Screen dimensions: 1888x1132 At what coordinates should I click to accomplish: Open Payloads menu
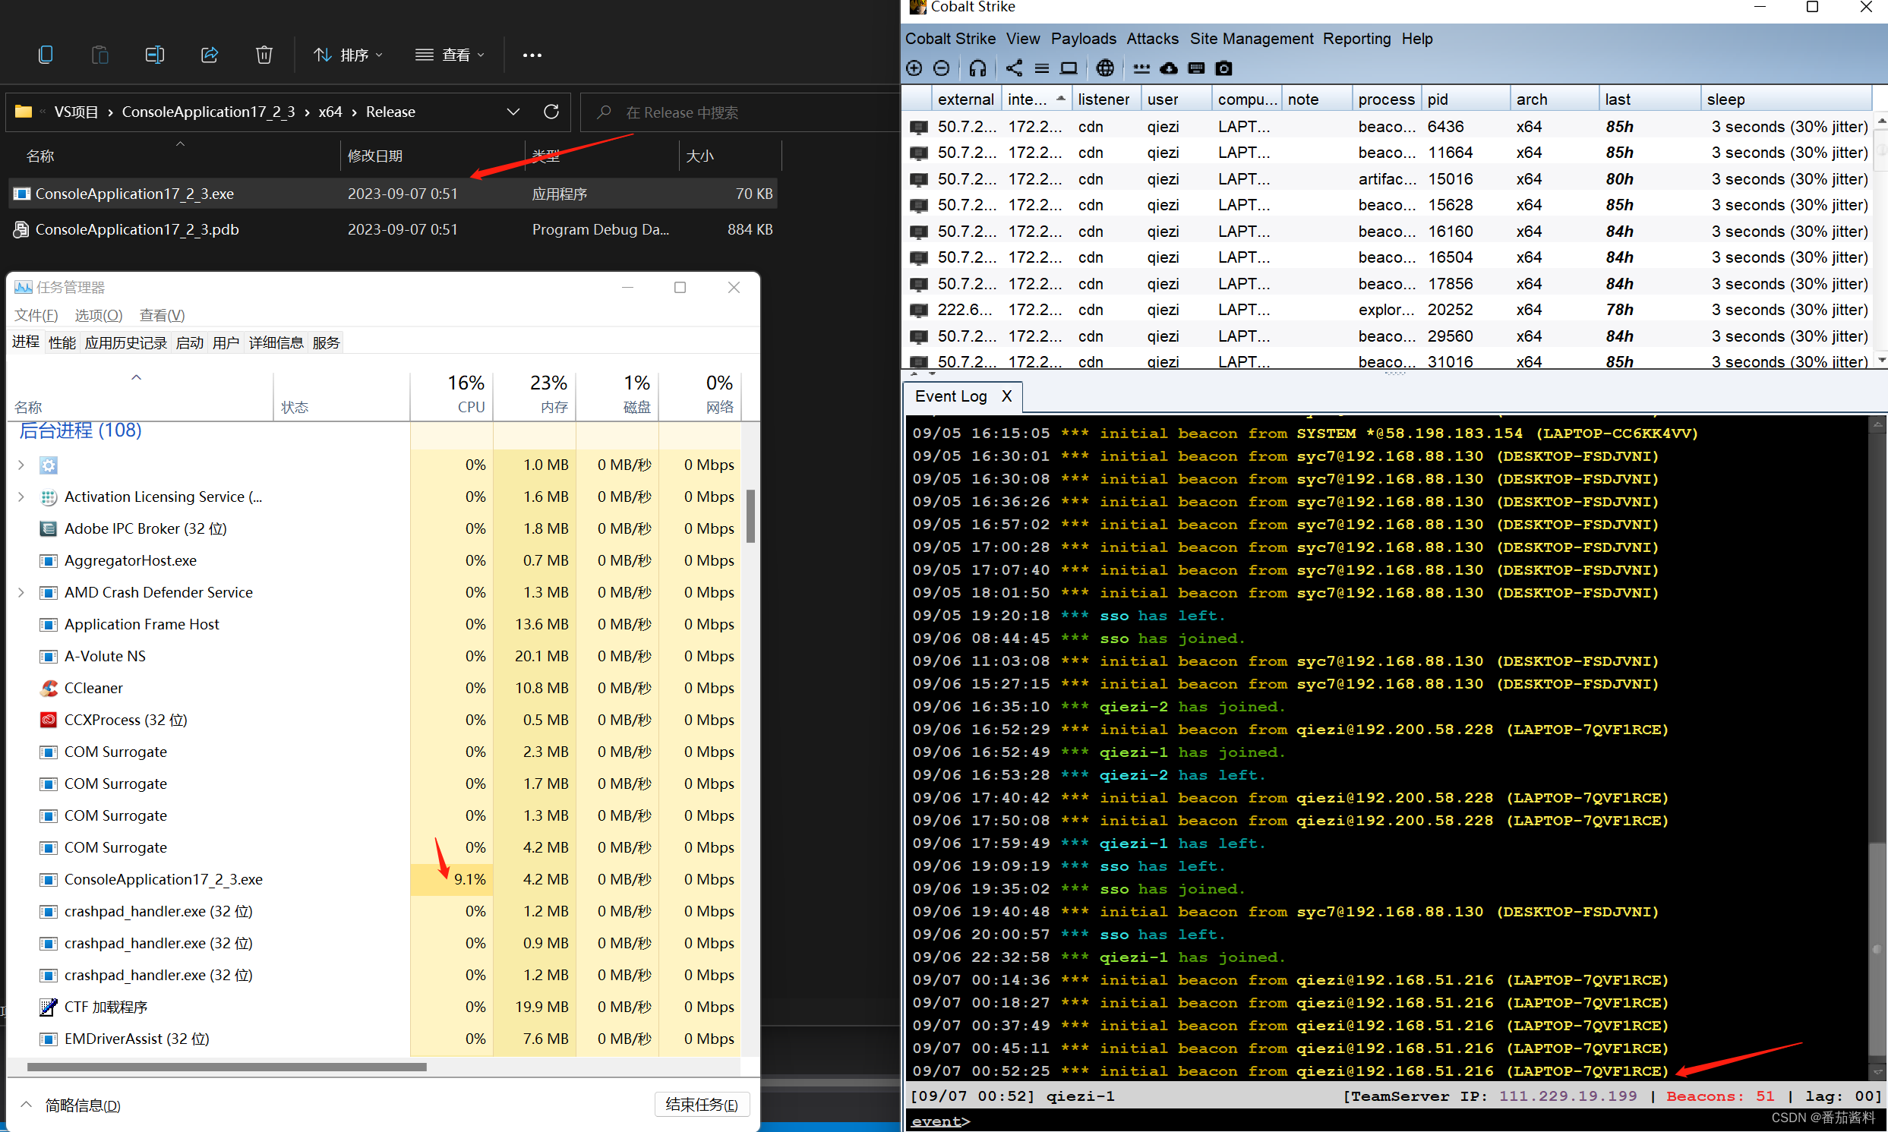(x=1083, y=38)
